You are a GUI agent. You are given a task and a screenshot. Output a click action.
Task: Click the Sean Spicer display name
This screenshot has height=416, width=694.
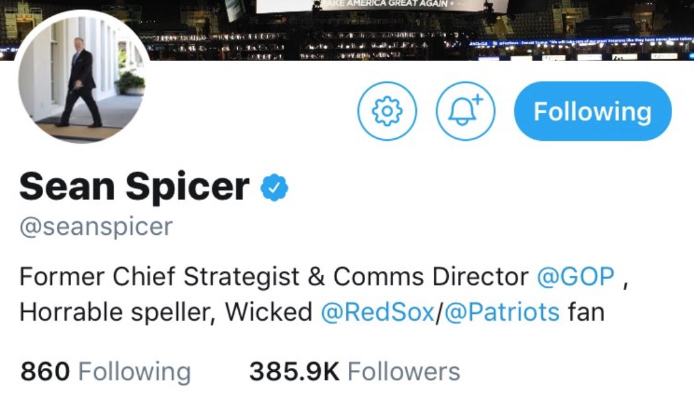coord(134,186)
